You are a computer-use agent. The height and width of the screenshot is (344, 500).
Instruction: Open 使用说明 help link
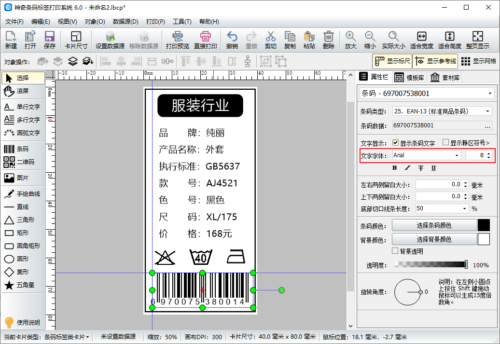click(x=22, y=323)
